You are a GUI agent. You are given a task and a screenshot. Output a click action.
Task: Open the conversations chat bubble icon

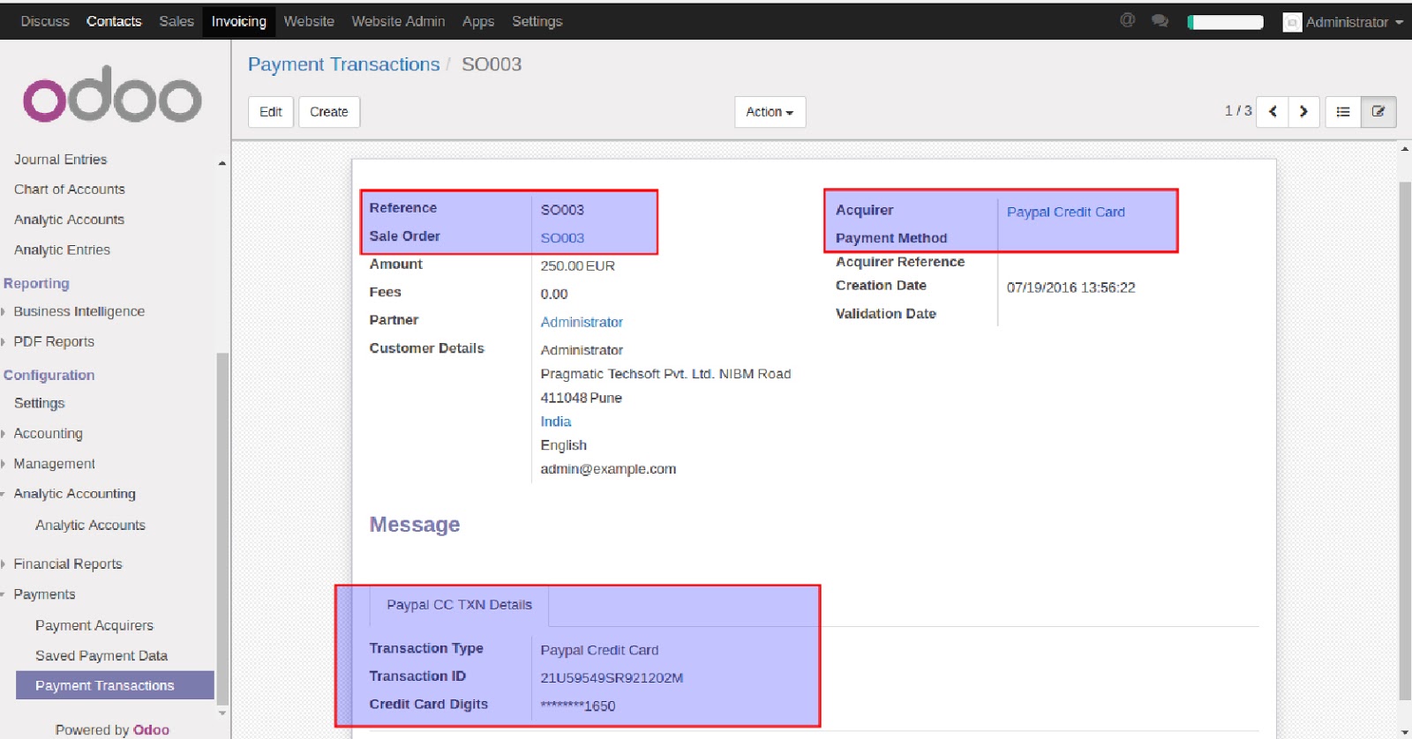click(1160, 20)
